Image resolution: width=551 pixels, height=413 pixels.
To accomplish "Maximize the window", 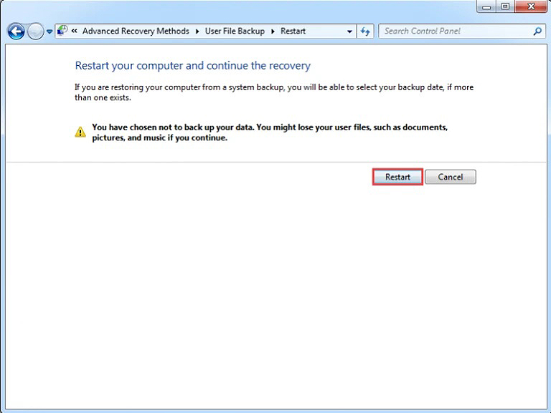I will [x=505, y=6].
